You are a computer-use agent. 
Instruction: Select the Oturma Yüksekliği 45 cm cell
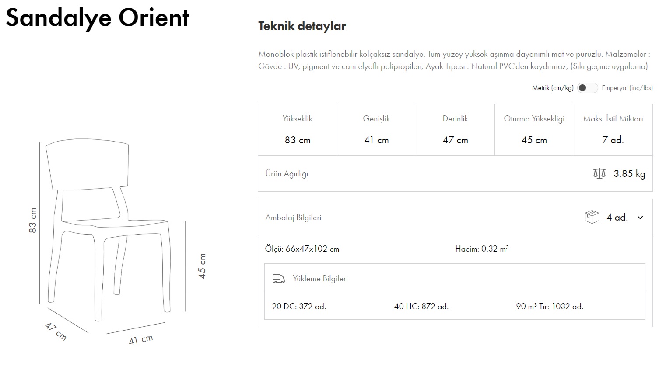coord(534,130)
